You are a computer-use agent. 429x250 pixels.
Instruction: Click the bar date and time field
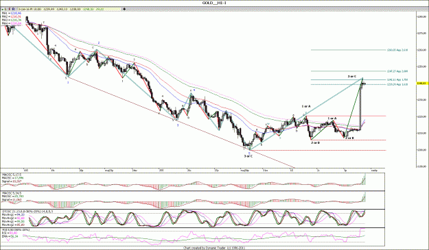pos(30,9)
